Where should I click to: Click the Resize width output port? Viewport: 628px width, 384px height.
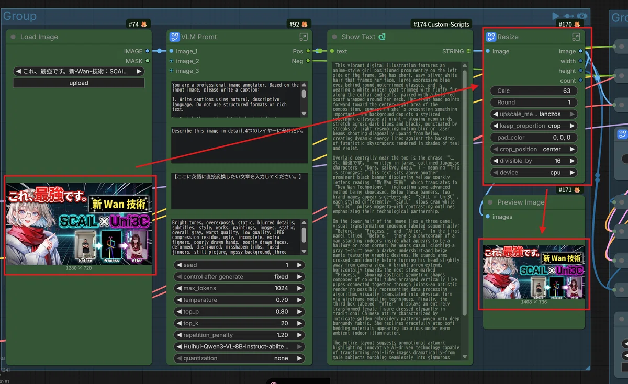[580, 61]
